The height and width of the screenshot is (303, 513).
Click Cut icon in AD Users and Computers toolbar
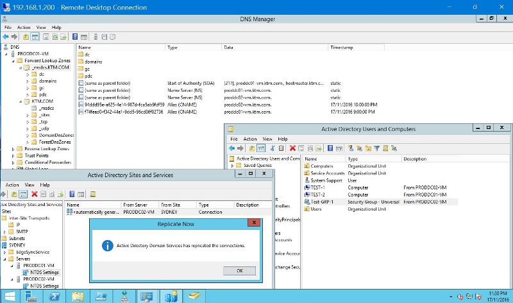(272, 148)
